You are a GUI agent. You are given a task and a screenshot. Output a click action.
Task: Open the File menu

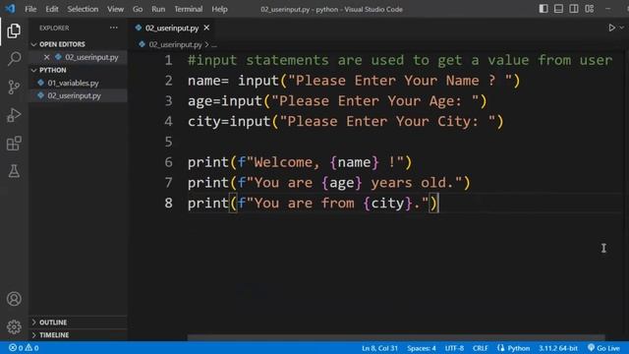[30, 9]
